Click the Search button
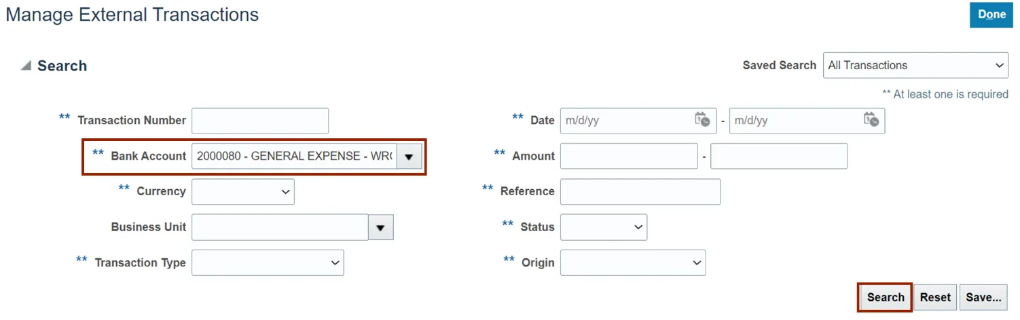 pos(886,297)
